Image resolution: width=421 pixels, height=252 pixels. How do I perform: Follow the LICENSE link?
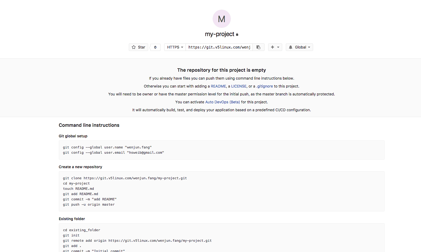point(239,86)
